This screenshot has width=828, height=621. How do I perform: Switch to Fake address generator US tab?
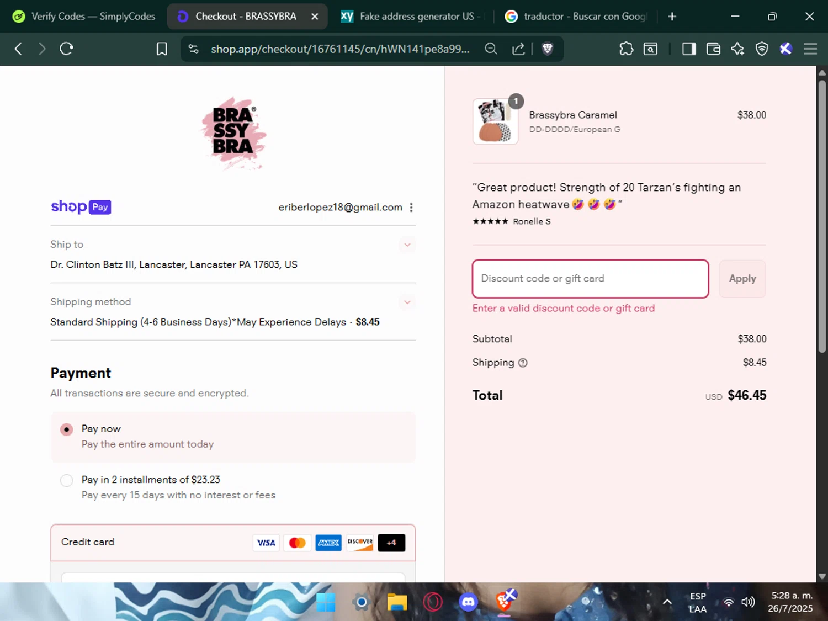pos(410,17)
